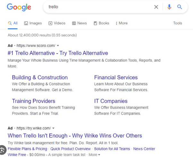Open the Training Providers sitelink

coord(33,101)
